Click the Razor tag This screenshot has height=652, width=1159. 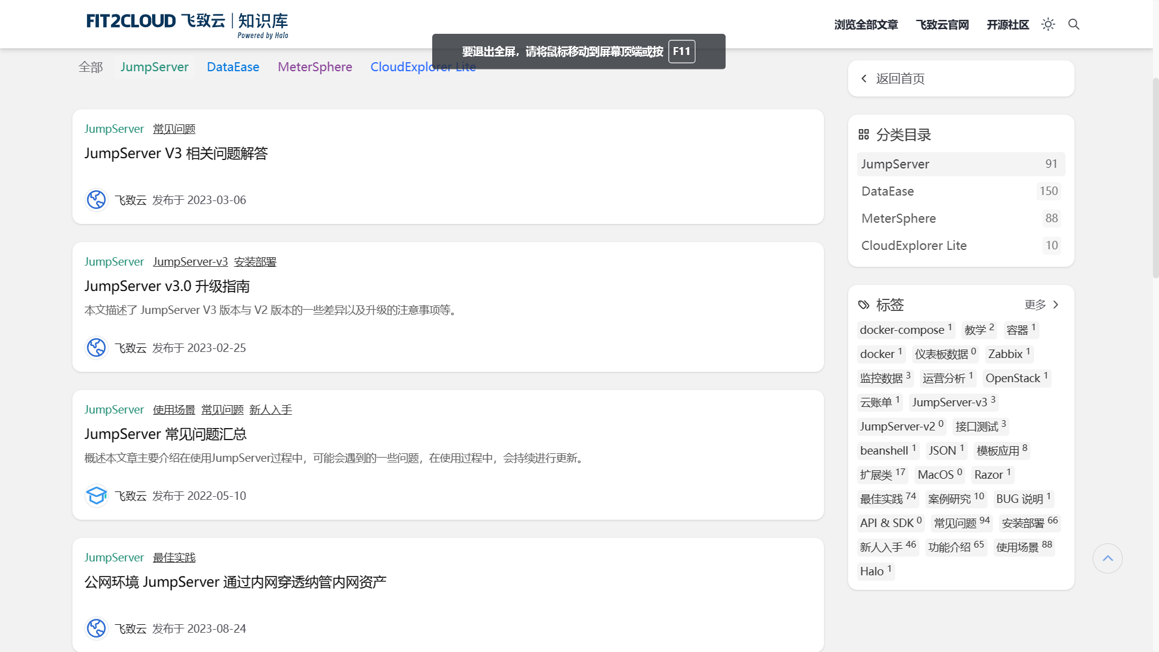coord(992,475)
